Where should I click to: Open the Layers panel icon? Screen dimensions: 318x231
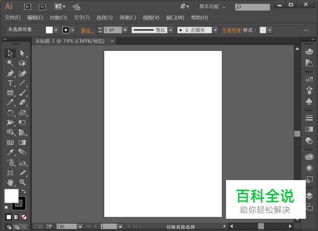(x=309, y=195)
